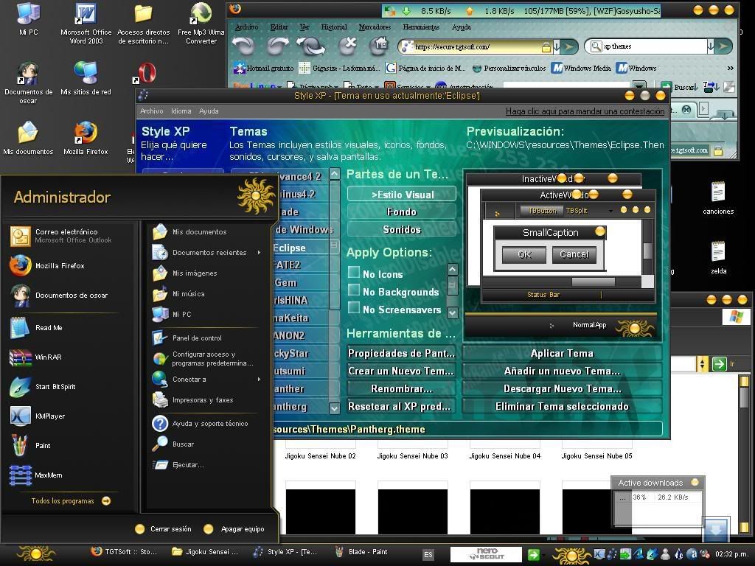The height and width of the screenshot is (566, 755).
Task: Click the clock showing 02:32 p.m.
Action: pos(731,554)
